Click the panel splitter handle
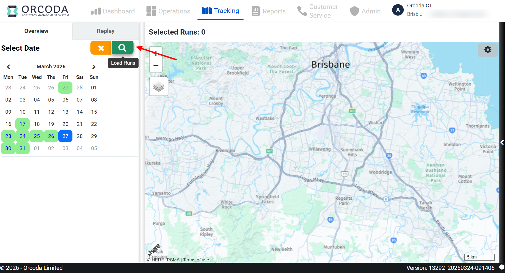The height and width of the screenshot is (273, 505). pos(141,142)
